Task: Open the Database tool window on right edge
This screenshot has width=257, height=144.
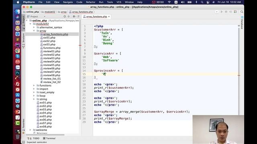Action: click(x=242, y=23)
